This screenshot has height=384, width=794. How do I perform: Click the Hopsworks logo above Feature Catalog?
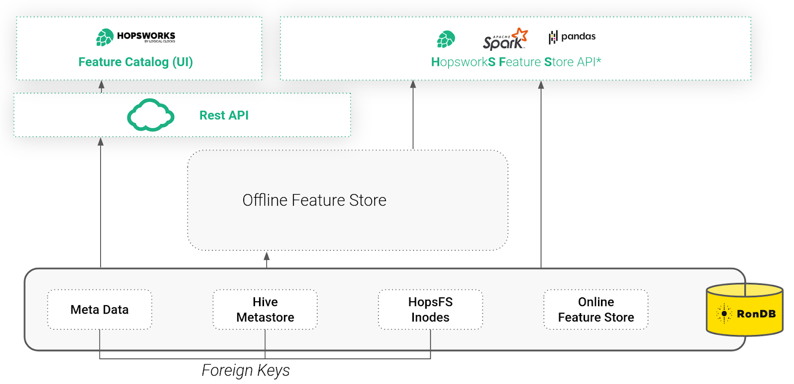click(x=135, y=37)
